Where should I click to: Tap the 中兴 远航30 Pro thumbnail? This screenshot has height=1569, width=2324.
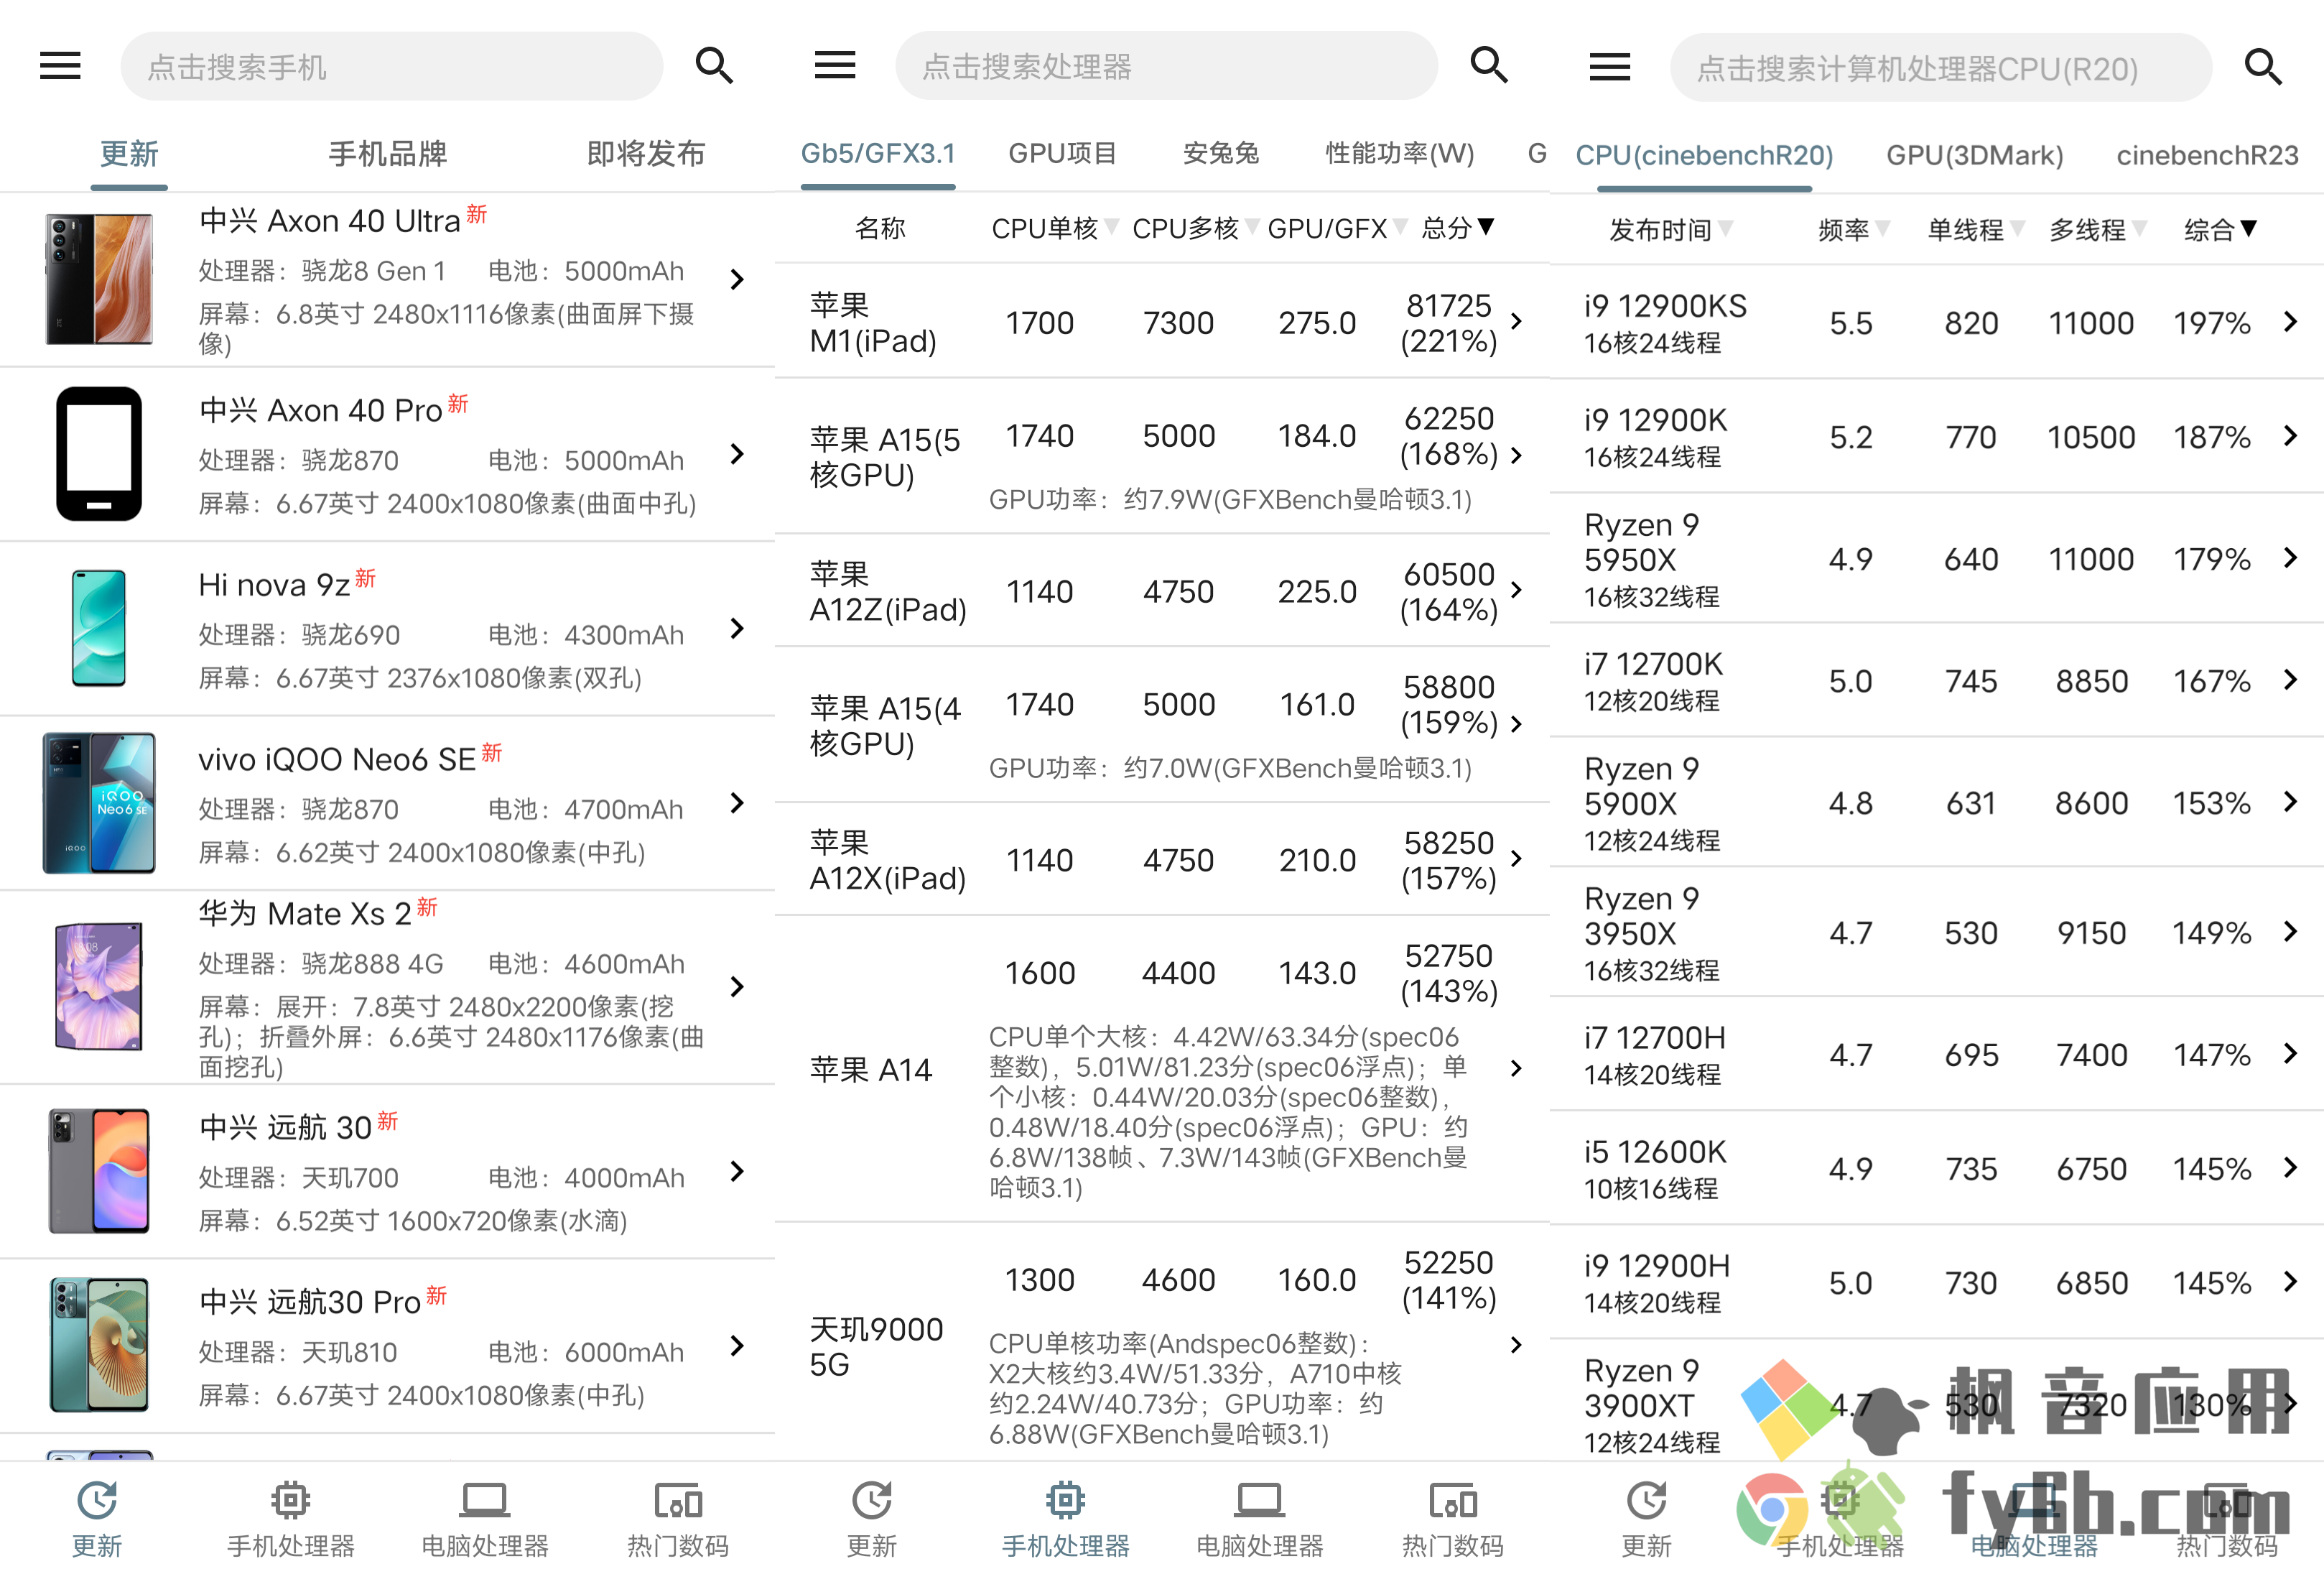click(x=99, y=1345)
